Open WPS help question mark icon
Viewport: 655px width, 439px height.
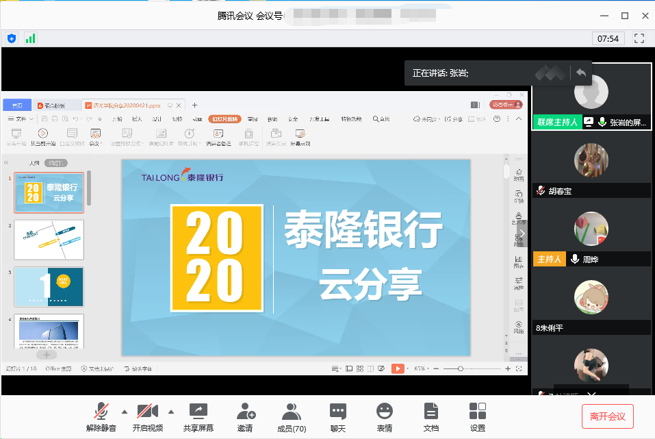(x=497, y=119)
